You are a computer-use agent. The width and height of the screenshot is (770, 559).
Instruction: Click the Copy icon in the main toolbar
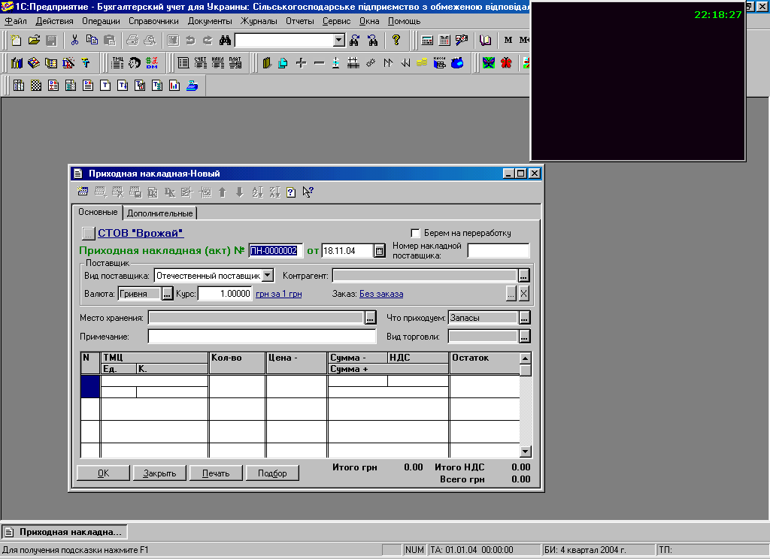pyautogui.click(x=92, y=41)
